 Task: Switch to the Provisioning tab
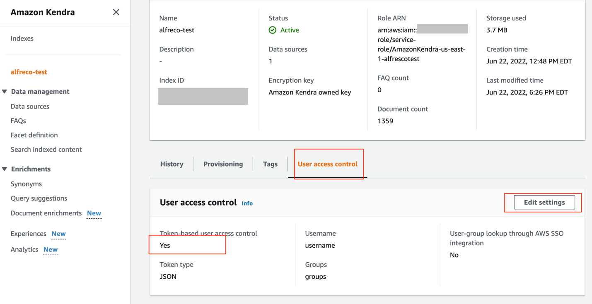click(223, 164)
